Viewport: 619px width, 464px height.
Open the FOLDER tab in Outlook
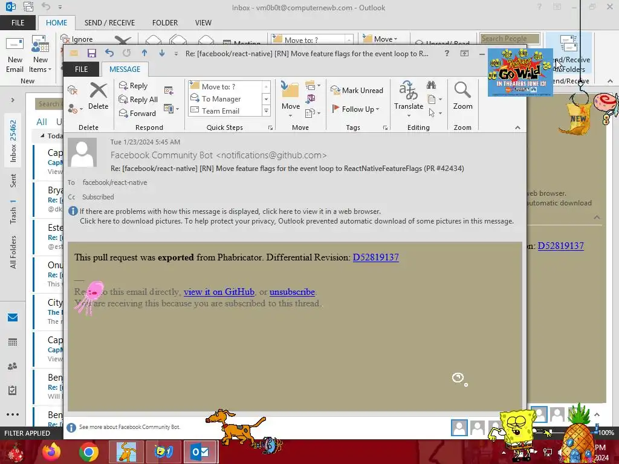coord(165,23)
